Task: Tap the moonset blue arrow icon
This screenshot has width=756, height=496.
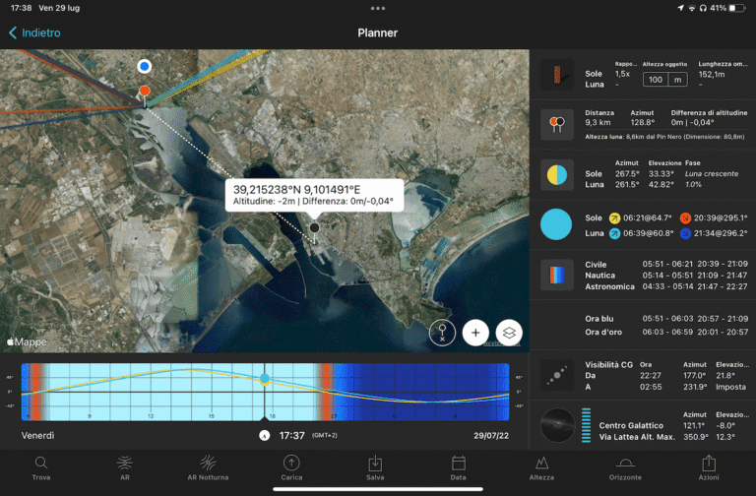Action: tap(685, 234)
